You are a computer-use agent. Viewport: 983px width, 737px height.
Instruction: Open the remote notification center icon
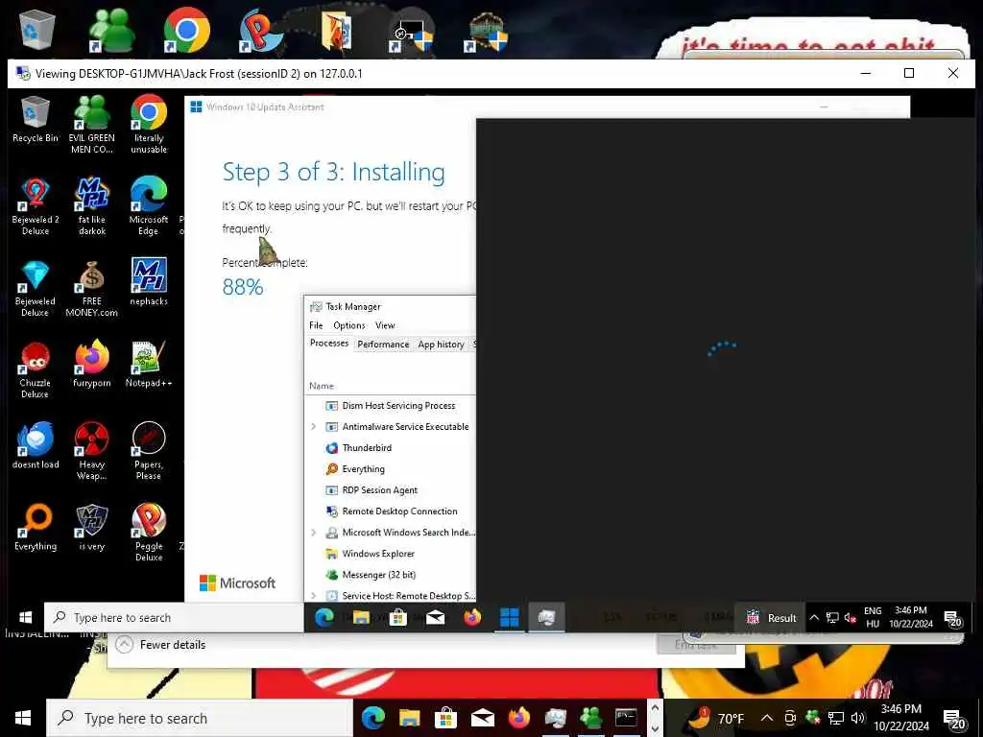point(953,618)
